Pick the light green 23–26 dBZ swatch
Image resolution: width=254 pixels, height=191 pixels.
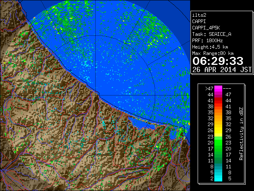(x=218, y=137)
